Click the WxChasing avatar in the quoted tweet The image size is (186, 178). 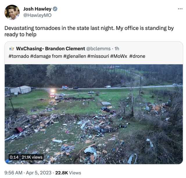(12, 48)
